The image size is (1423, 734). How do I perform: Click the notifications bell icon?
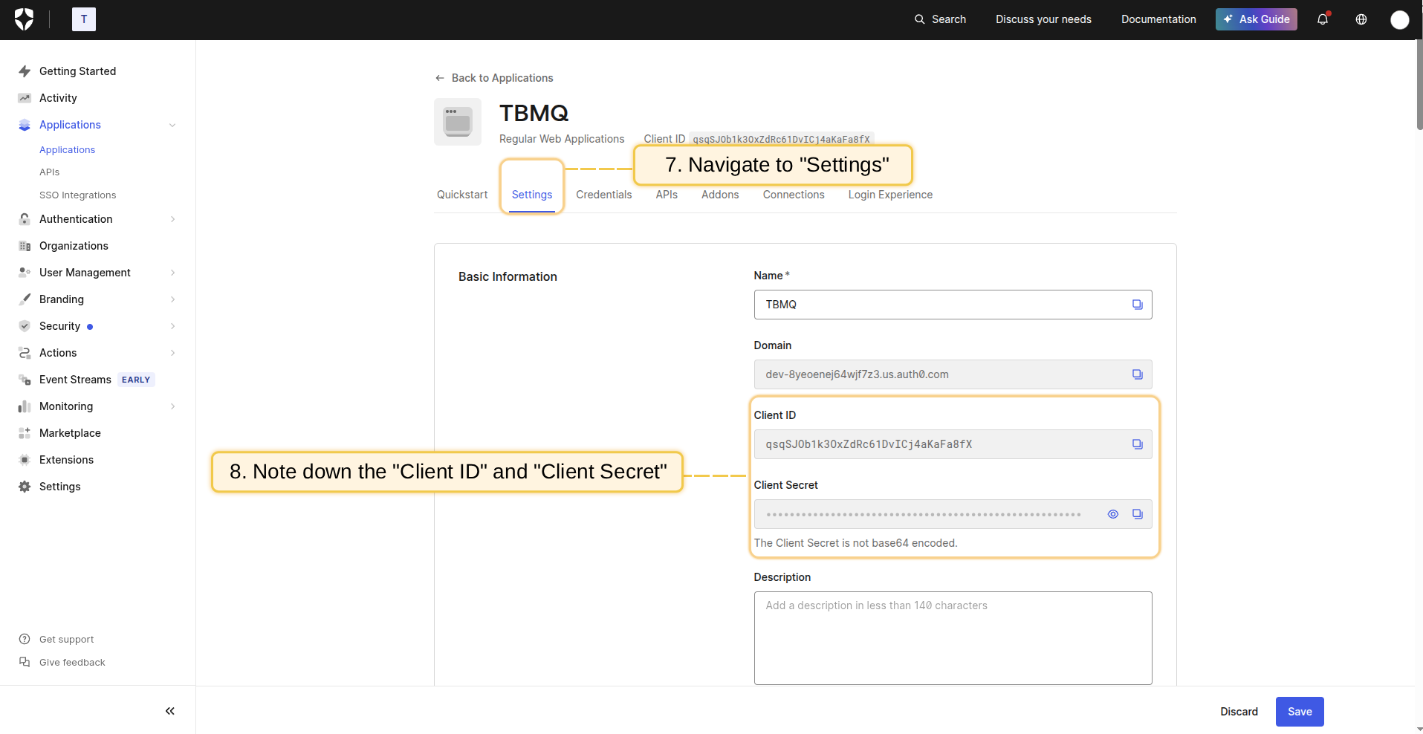pos(1323,19)
